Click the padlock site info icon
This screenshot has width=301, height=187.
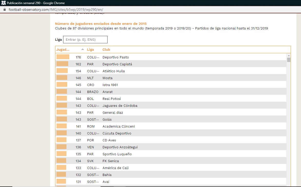click(5, 9)
